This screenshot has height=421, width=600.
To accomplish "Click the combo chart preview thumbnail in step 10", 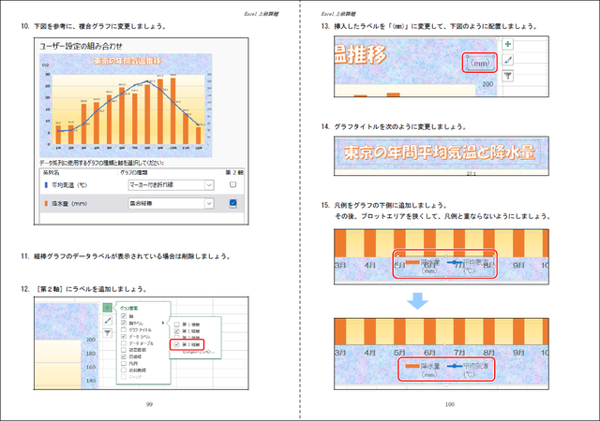I will 126,105.
